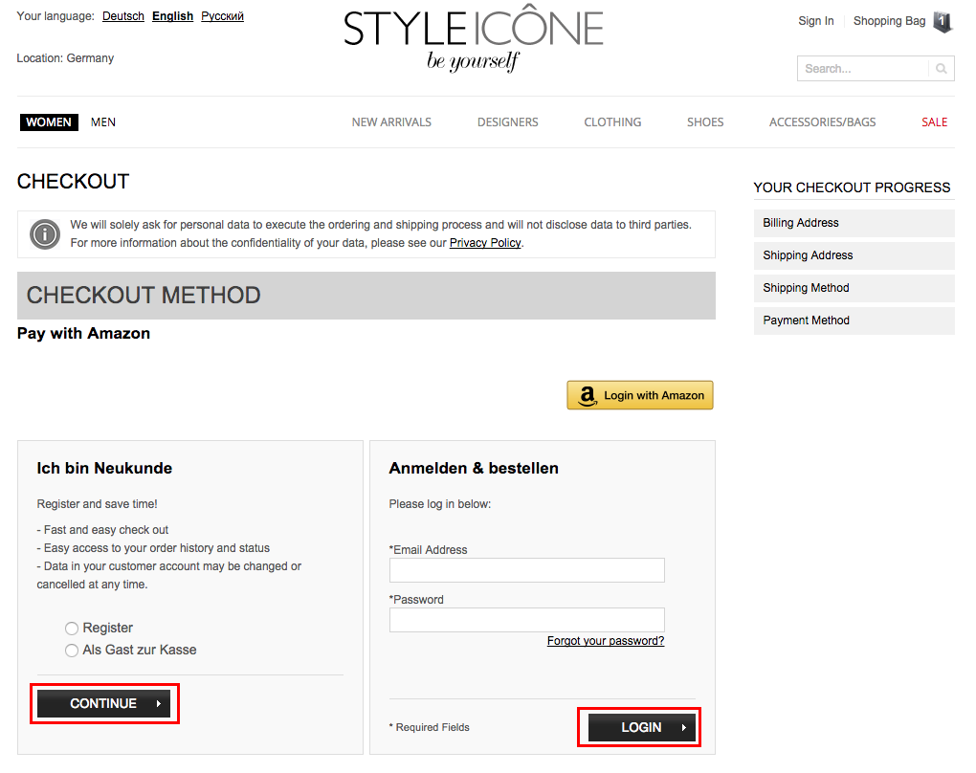Open the Sale menu
The height and width of the screenshot is (773, 976).
(934, 122)
